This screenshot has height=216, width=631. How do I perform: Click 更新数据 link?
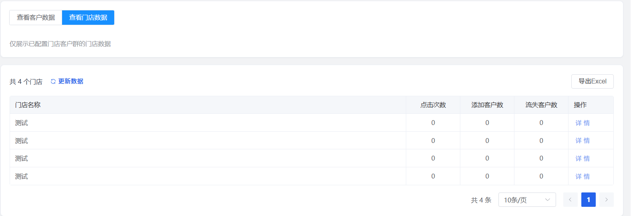pyautogui.click(x=71, y=81)
